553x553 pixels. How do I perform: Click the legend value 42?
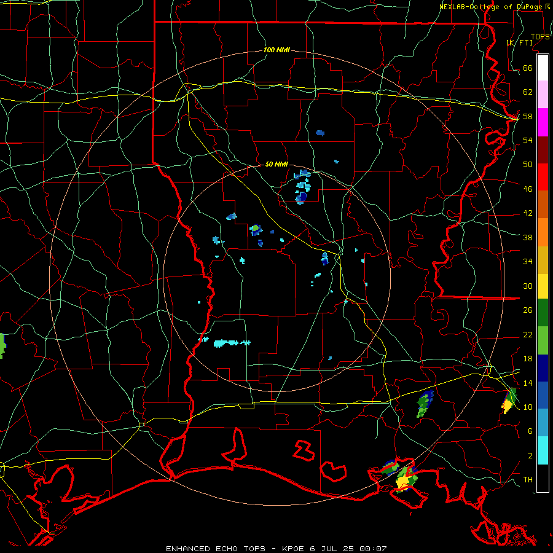[528, 213]
